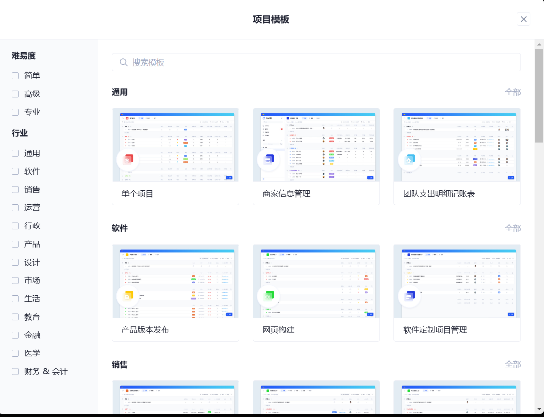Select the 团队支出明细记账表 template title
Screen dimensions: 544x417
point(439,194)
